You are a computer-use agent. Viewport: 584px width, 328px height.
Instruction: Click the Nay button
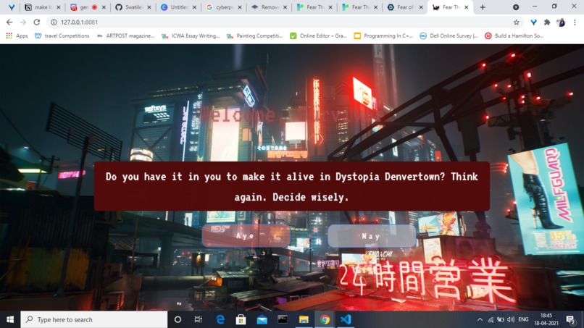[372, 235]
